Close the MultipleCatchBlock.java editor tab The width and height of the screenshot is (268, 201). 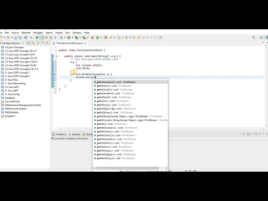point(85,43)
